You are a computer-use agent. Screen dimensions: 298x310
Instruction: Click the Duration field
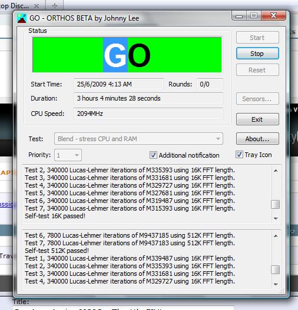click(x=148, y=98)
